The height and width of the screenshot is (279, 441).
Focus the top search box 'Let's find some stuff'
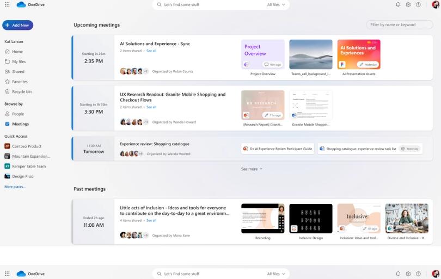pyautogui.click(x=208, y=5)
